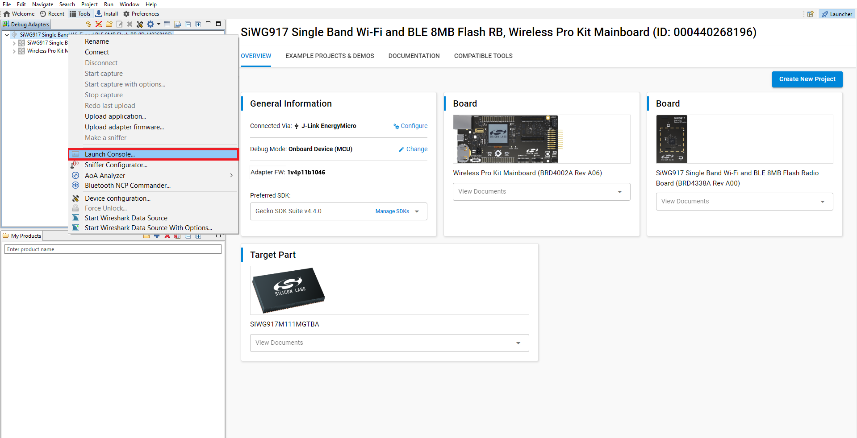857x438 pixels.
Task: Click the Device configuration wrench icon in toolbar
Action: coord(140,24)
